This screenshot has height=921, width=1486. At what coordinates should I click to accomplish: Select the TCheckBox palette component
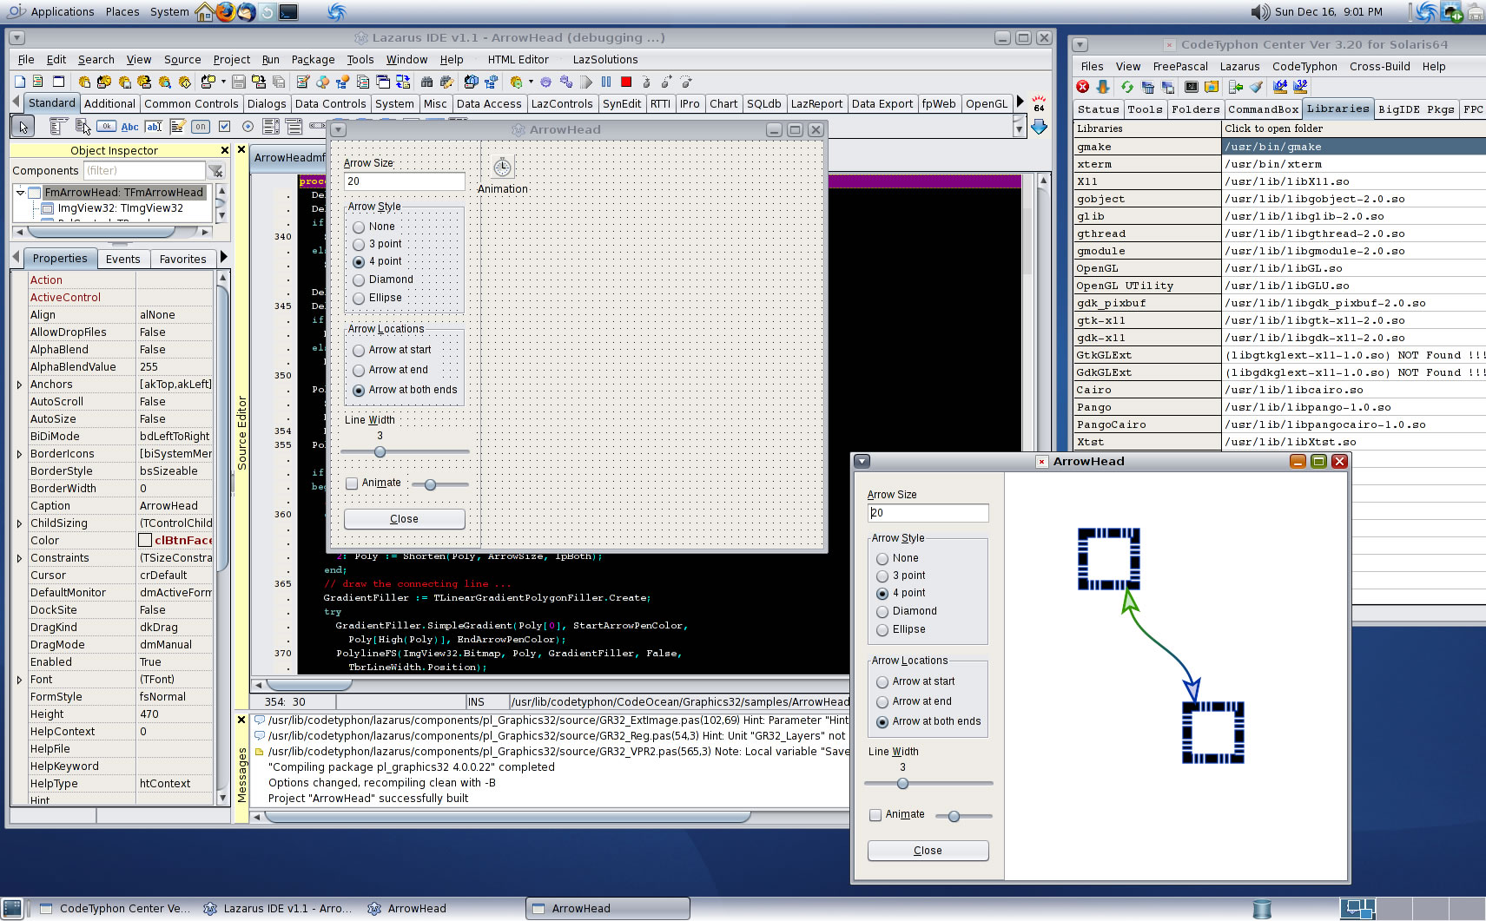(224, 127)
